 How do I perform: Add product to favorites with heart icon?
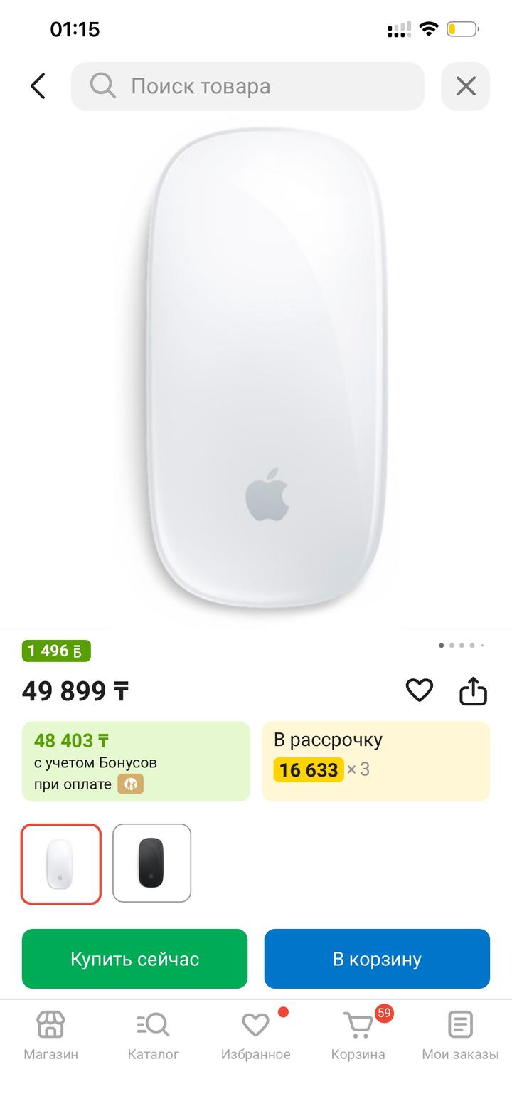(x=420, y=690)
